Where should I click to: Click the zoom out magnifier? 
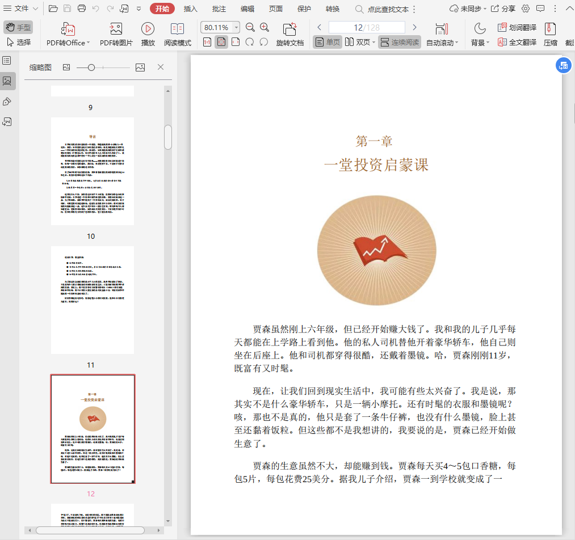250,27
